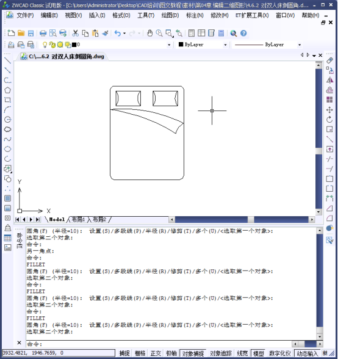Expand the layer dropdown list
The image size is (338, 359).
(169, 45)
